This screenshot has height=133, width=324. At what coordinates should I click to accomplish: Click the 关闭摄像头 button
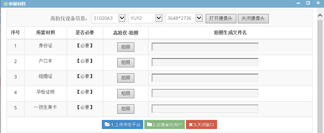(x=253, y=18)
